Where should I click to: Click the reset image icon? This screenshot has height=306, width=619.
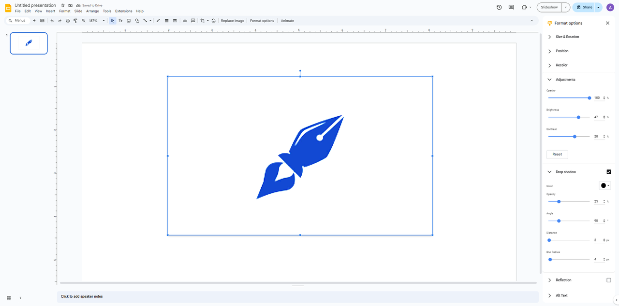tap(214, 21)
